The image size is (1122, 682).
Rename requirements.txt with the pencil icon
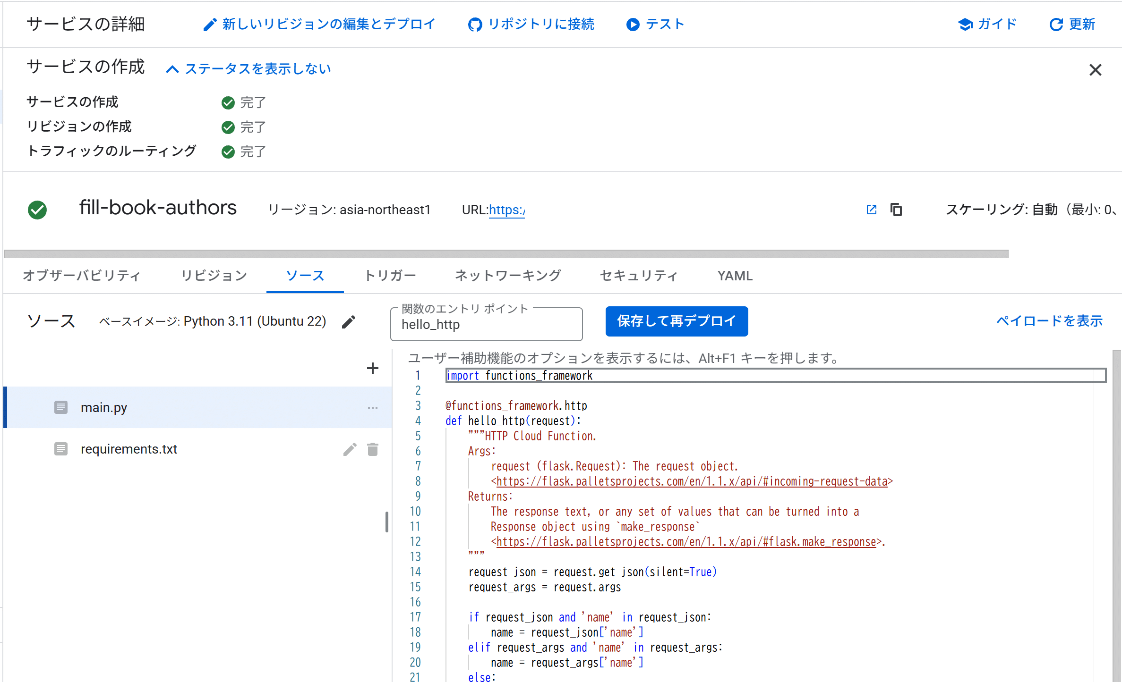[x=350, y=449]
